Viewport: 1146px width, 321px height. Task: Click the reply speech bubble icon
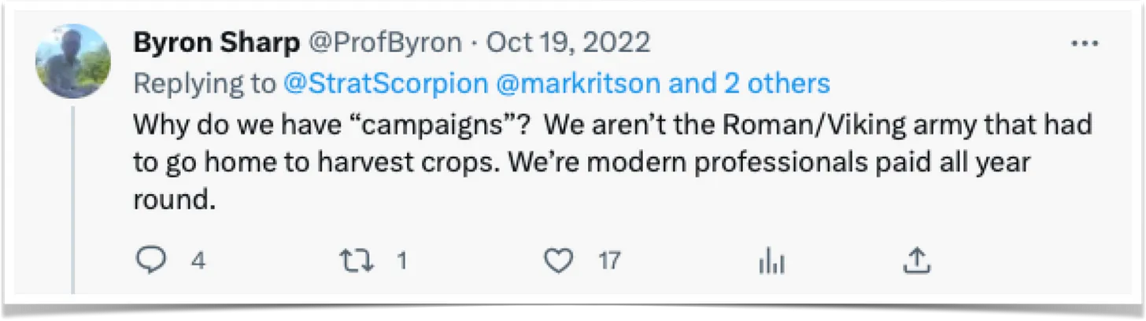click(x=148, y=261)
